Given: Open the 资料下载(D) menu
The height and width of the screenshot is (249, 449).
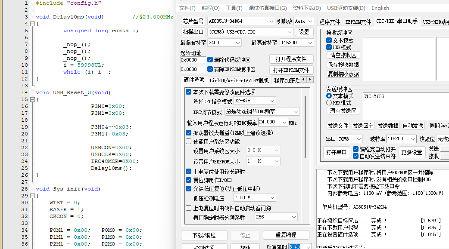Looking at the screenshot, I should (x=307, y=8).
